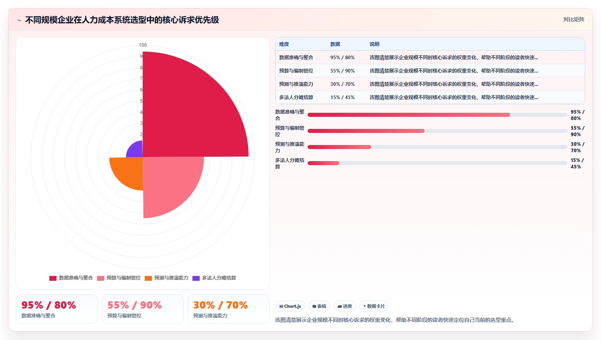The image size is (601, 340).
Task: Click the chart title heading text
Action: coord(122,20)
